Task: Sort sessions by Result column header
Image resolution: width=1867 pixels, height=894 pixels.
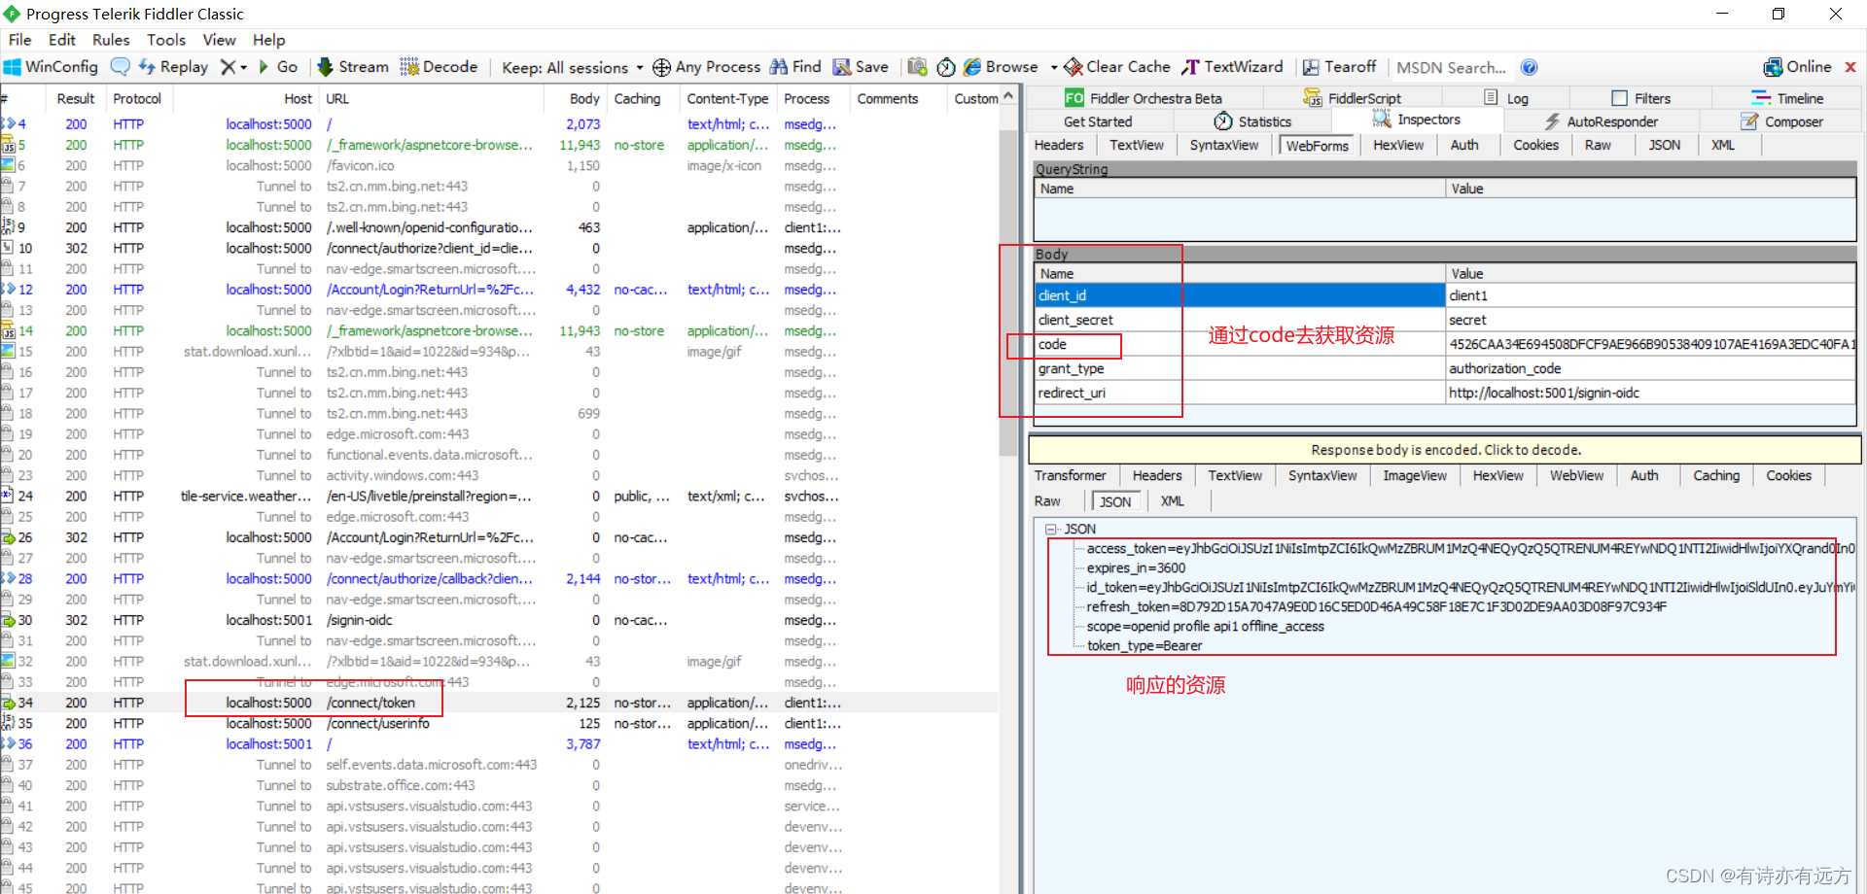Action: pyautogui.click(x=75, y=98)
